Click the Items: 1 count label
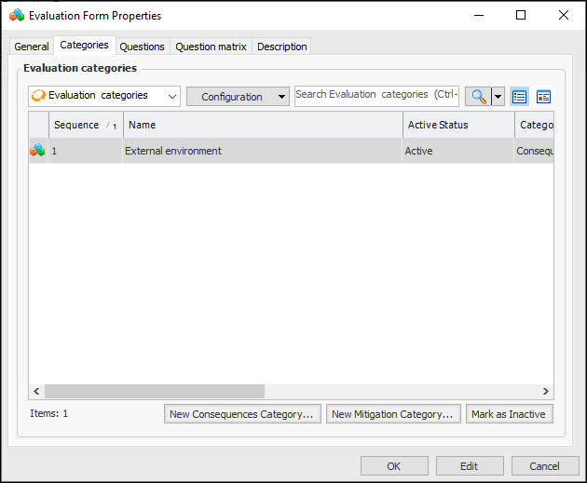The height and width of the screenshot is (483, 587). 49,413
